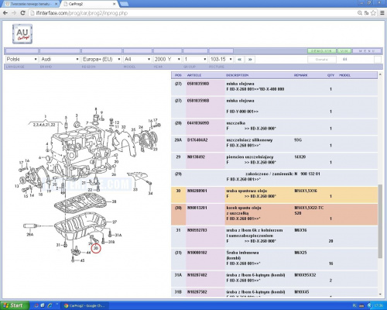Viewport: 387px width, 310px height.
Task: Select the CarProg2 browser tab
Action: (90, 4)
